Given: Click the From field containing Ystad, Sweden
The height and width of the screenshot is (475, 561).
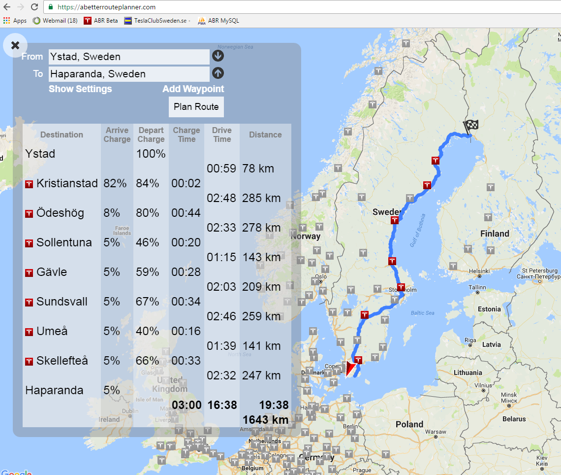Looking at the screenshot, I should [129, 57].
